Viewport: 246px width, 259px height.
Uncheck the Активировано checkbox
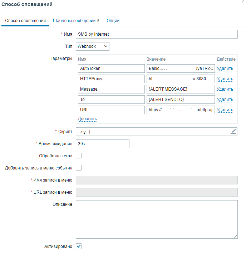pos(79,246)
